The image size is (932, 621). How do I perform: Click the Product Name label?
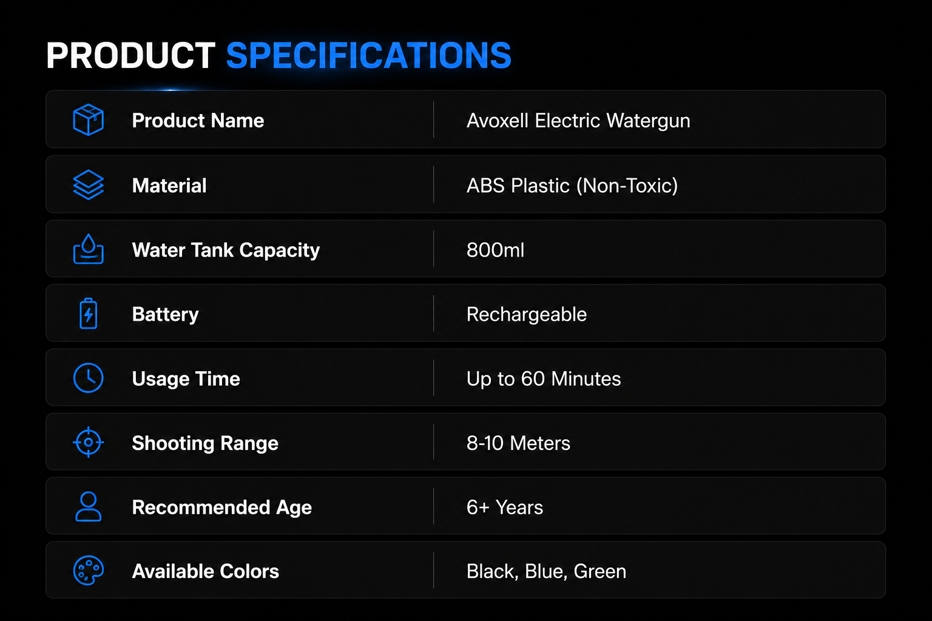pyautogui.click(x=198, y=121)
